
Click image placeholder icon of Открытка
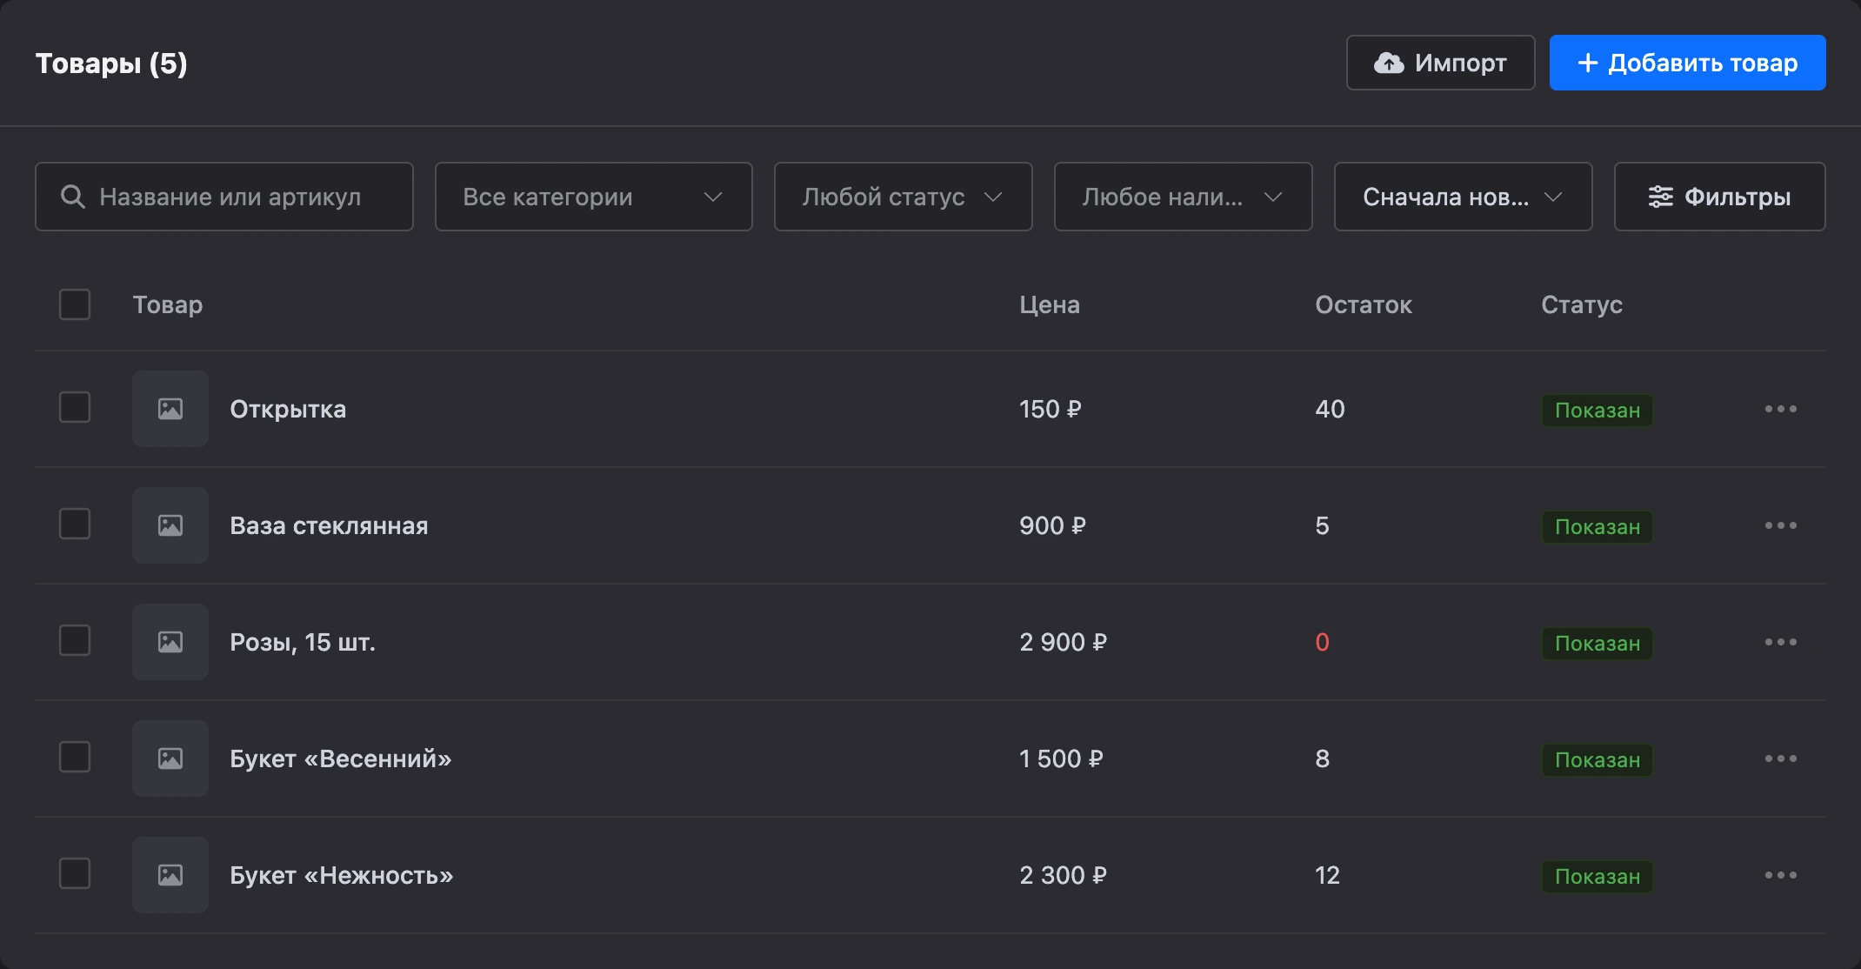170,409
